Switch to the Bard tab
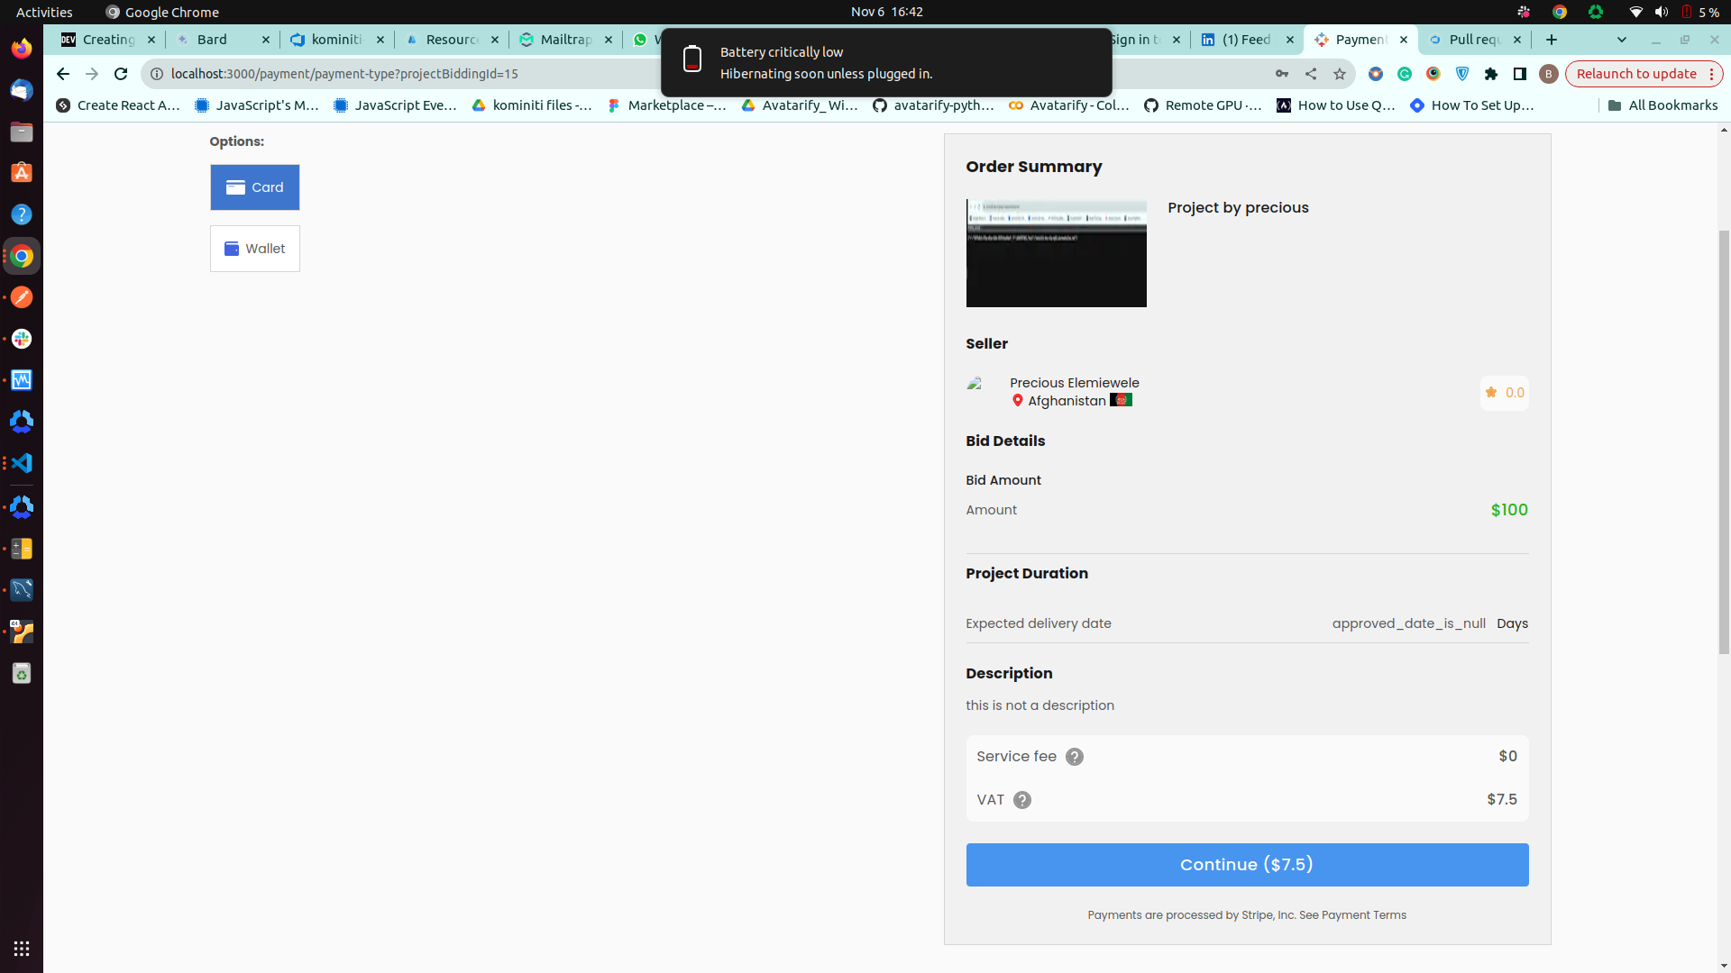This screenshot has height=973, width=1731. click(213, 40)
